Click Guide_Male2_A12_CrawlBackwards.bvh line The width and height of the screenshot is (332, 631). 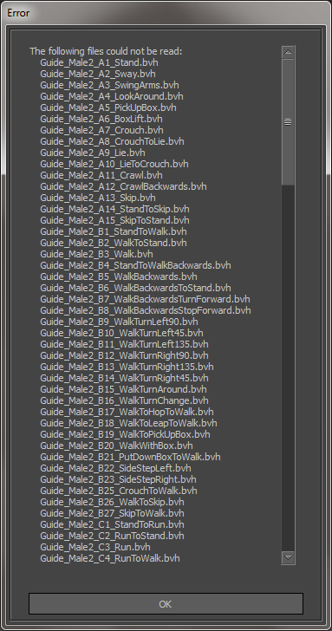pos(124,186)
